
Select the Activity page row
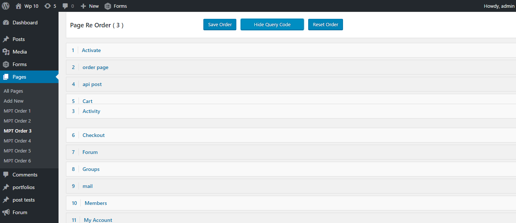point(291,111)
